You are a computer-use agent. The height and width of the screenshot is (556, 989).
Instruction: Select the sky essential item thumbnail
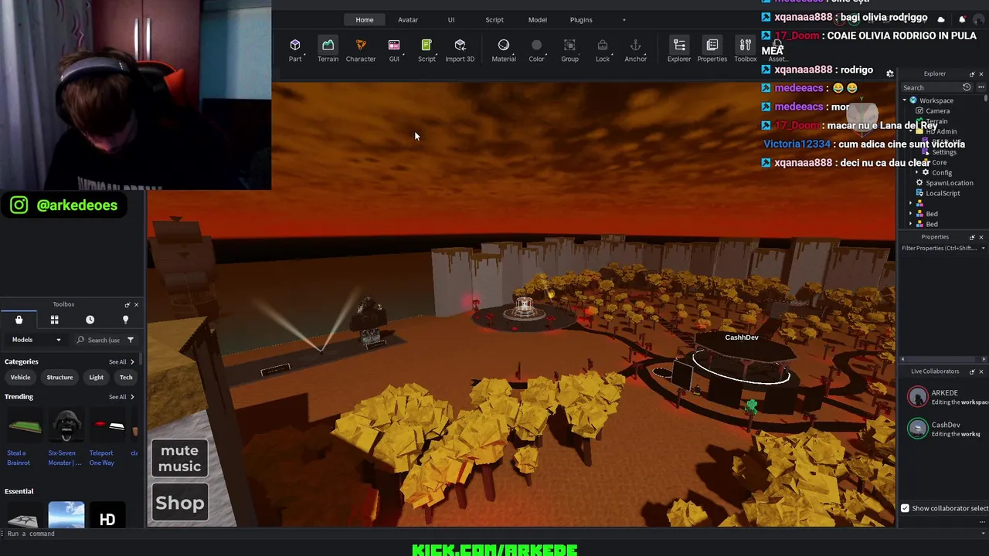pyautogui.click(x=66, y=516)
